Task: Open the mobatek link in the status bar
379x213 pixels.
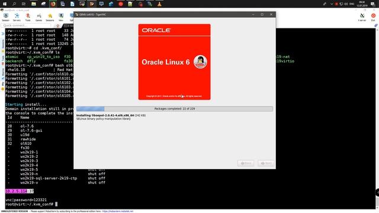Action: pyautogui.click(x=117, y=211)
